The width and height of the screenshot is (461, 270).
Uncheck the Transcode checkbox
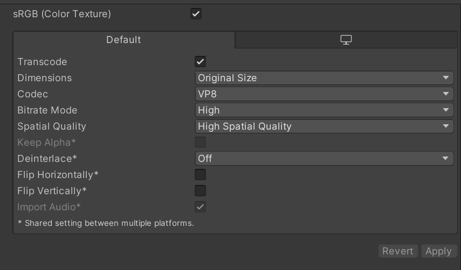(201, 62)
